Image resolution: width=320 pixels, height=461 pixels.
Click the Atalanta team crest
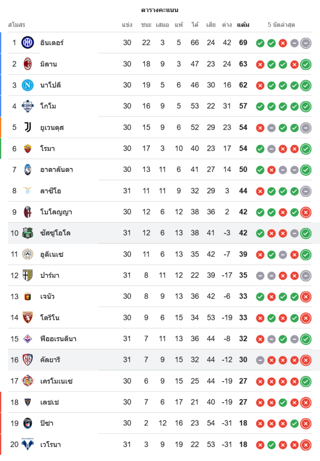[28, 170]
